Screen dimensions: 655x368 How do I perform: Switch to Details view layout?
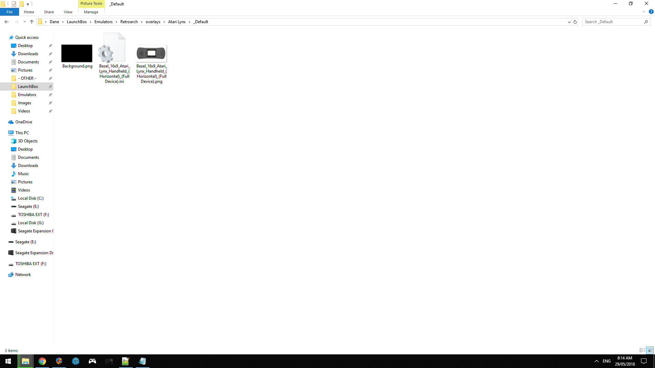[x=642, y=350]
